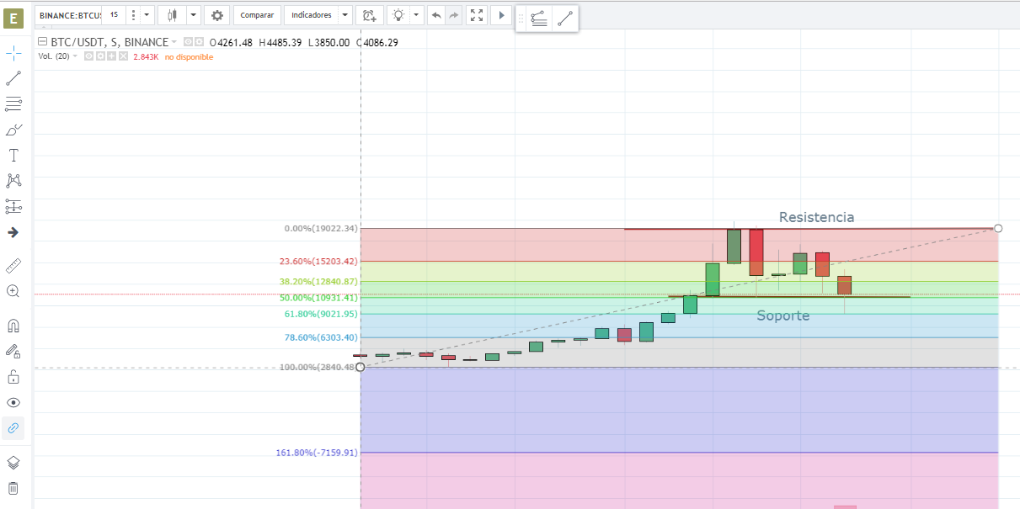Delete all drawings with trash icon
Image resolution: width=1020 pixels, height=509 pixels.
(x=13, y=488)
